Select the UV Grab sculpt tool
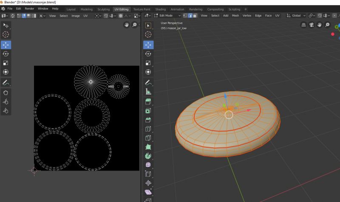The image size is (340, 202). point(6,93)
